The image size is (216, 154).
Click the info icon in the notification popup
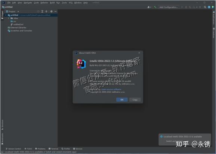(161, 136)
